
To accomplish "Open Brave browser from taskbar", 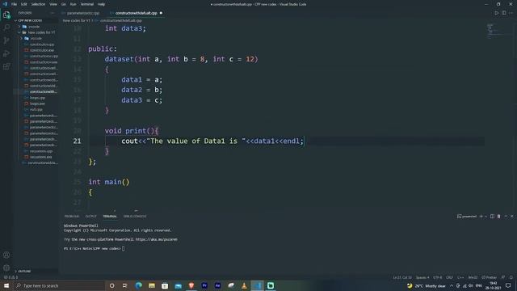I will pos(191,285).
